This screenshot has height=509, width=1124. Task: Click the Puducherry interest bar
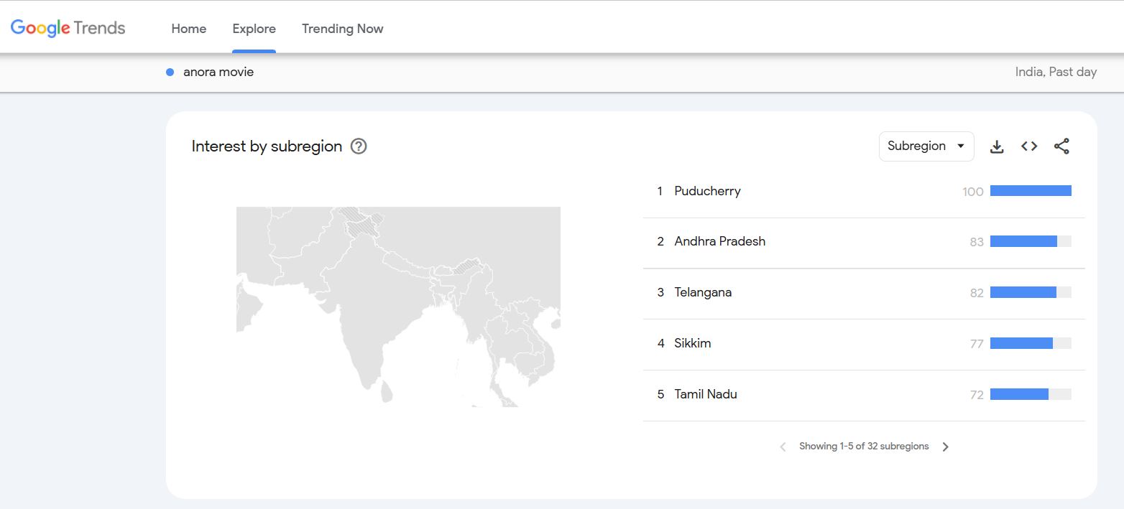click(x=1030, y=191)
